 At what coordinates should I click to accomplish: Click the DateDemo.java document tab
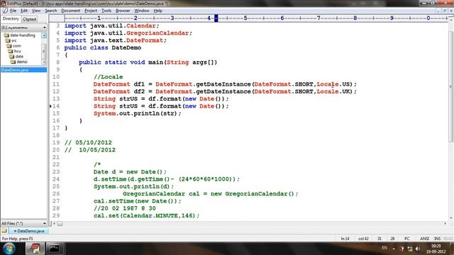tap(28, 231)
